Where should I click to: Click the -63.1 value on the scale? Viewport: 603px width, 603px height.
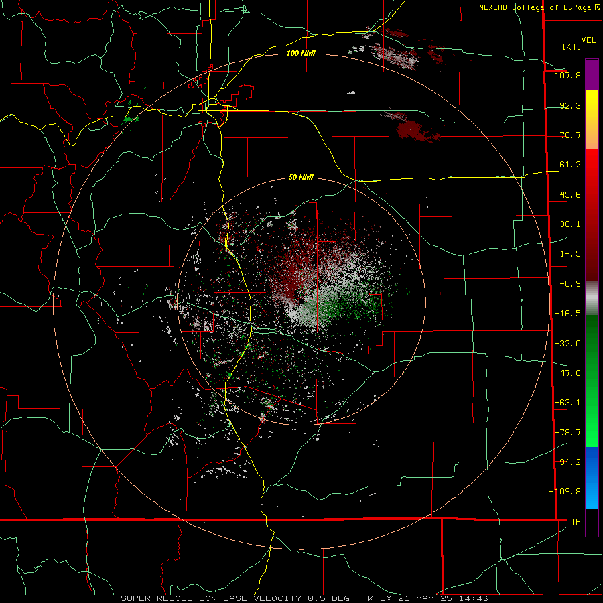tap(567, 403)
